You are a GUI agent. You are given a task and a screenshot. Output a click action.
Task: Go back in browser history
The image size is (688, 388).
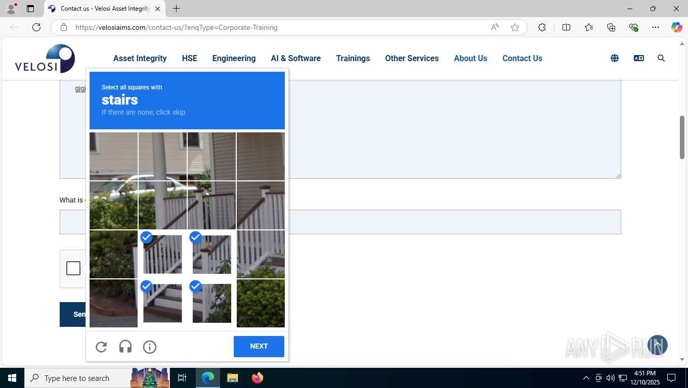(x=14, y=27)
